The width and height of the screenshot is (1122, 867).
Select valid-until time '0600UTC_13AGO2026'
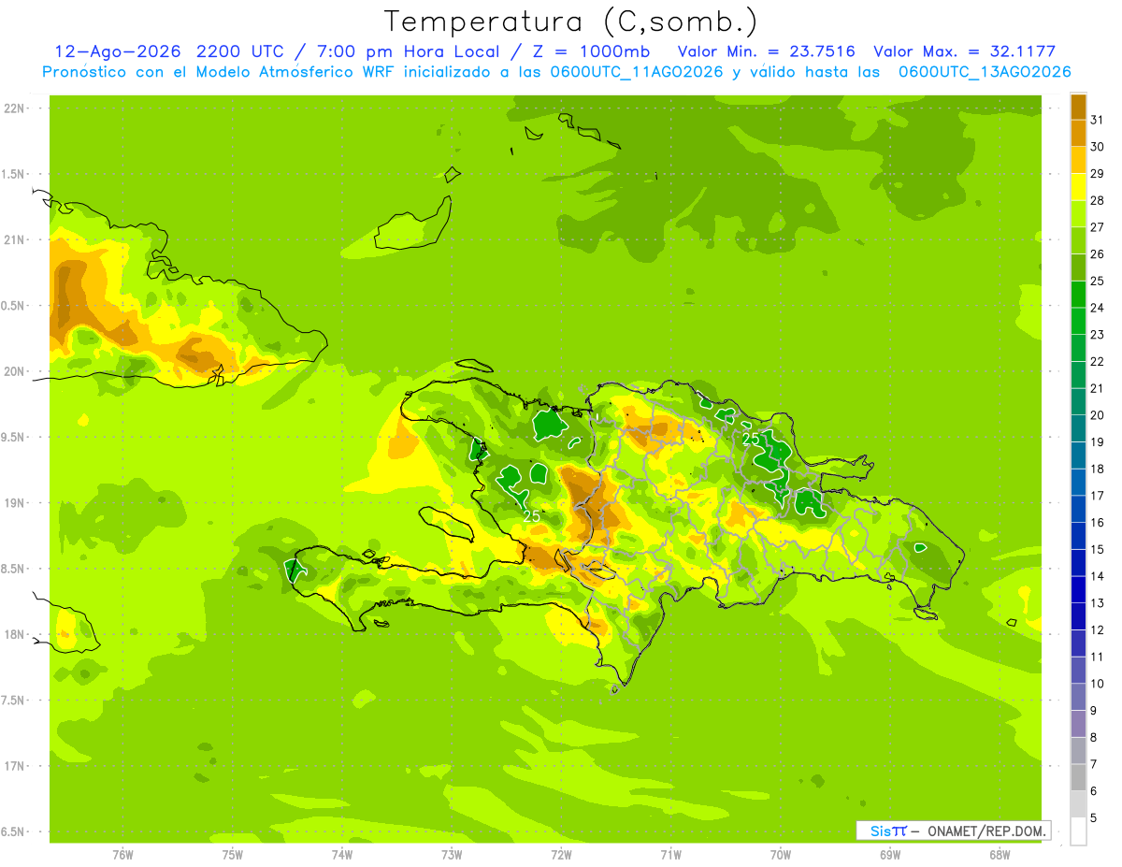(x=985, y=72)
